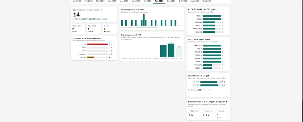Click 'PDI holds 6 of the 8' heading
This screenshot has height=122, width=303.
[x=86, y=38]
